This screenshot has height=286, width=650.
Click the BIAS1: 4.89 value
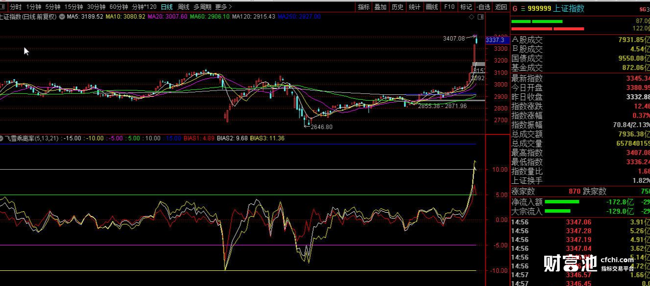(x=199, y=138)
